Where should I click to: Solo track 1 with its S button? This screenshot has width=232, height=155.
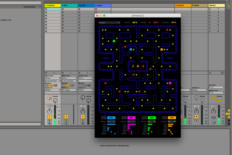tap(49, 120)
